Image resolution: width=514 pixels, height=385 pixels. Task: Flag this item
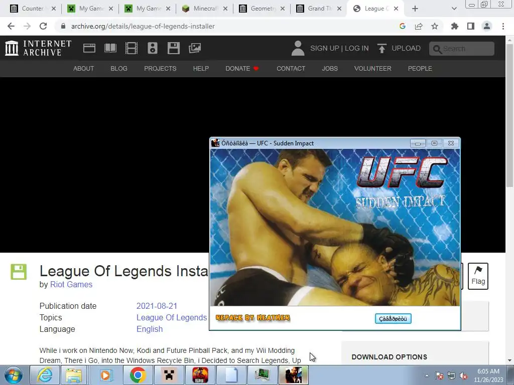click(x=478, y=276)
